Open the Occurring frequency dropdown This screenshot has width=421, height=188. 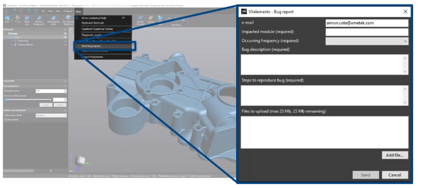click(x=367, y=41)
